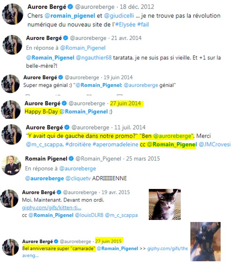Open the @ngauthier68 mention
This screenshot has width=233, height=264.
coord(94,58)
